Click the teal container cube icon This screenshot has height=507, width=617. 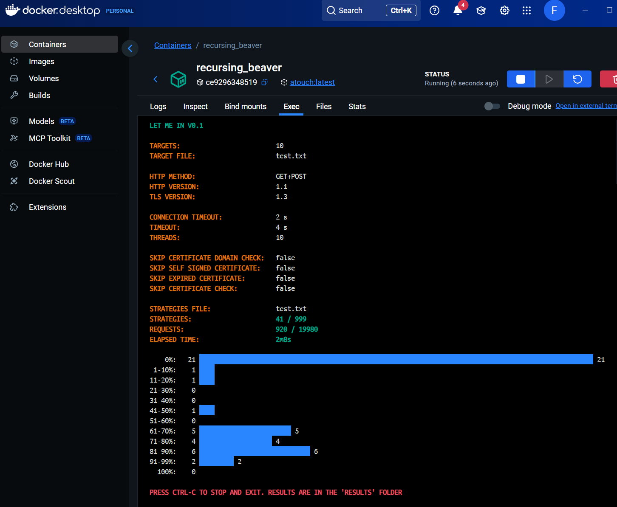[x=178, y=79]
